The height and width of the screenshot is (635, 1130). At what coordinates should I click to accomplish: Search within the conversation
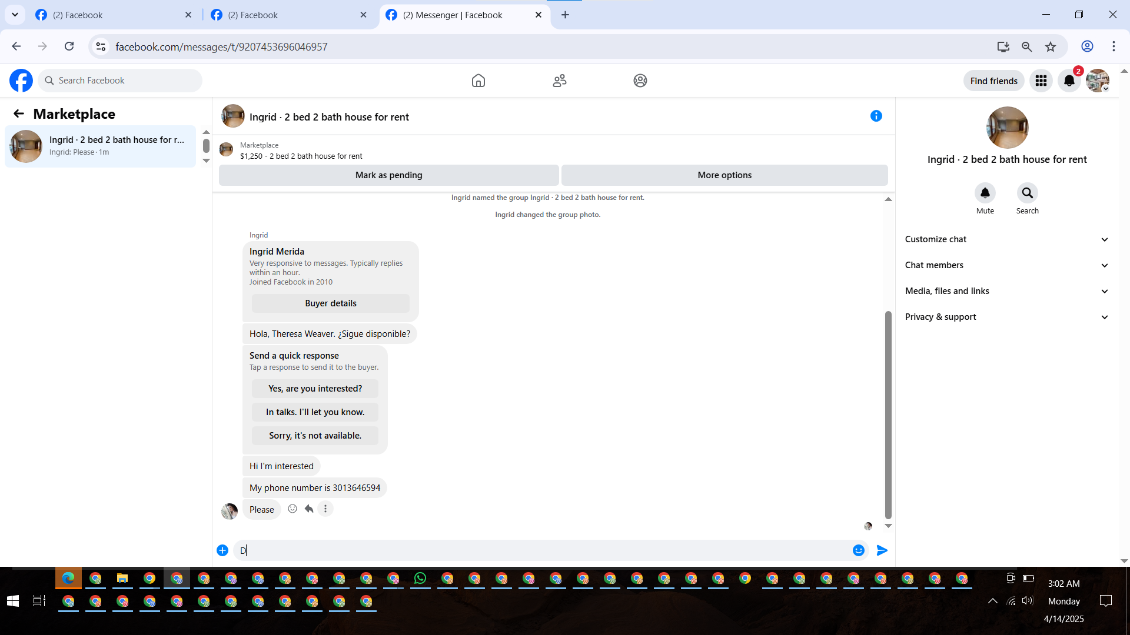1027,193
